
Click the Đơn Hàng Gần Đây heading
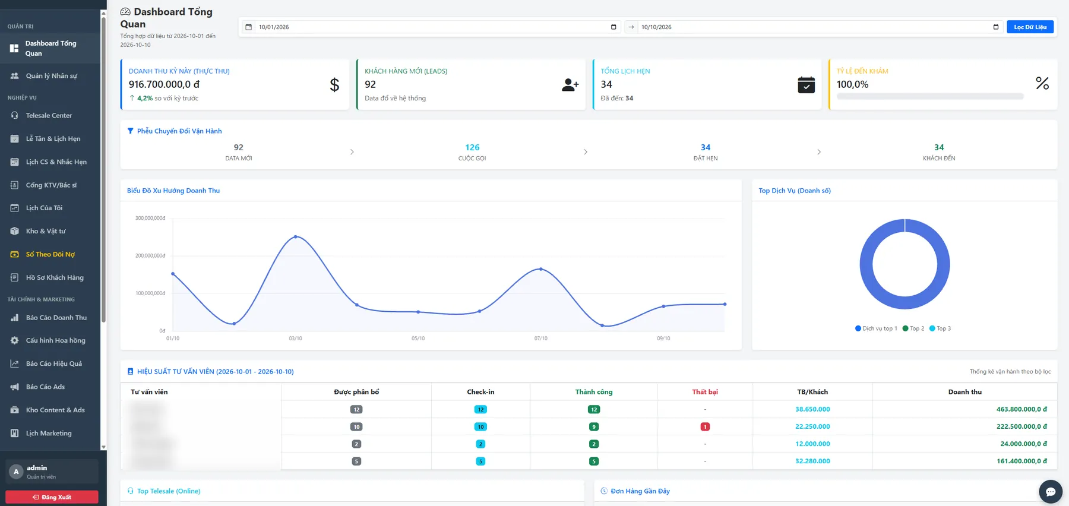[640, 491]
